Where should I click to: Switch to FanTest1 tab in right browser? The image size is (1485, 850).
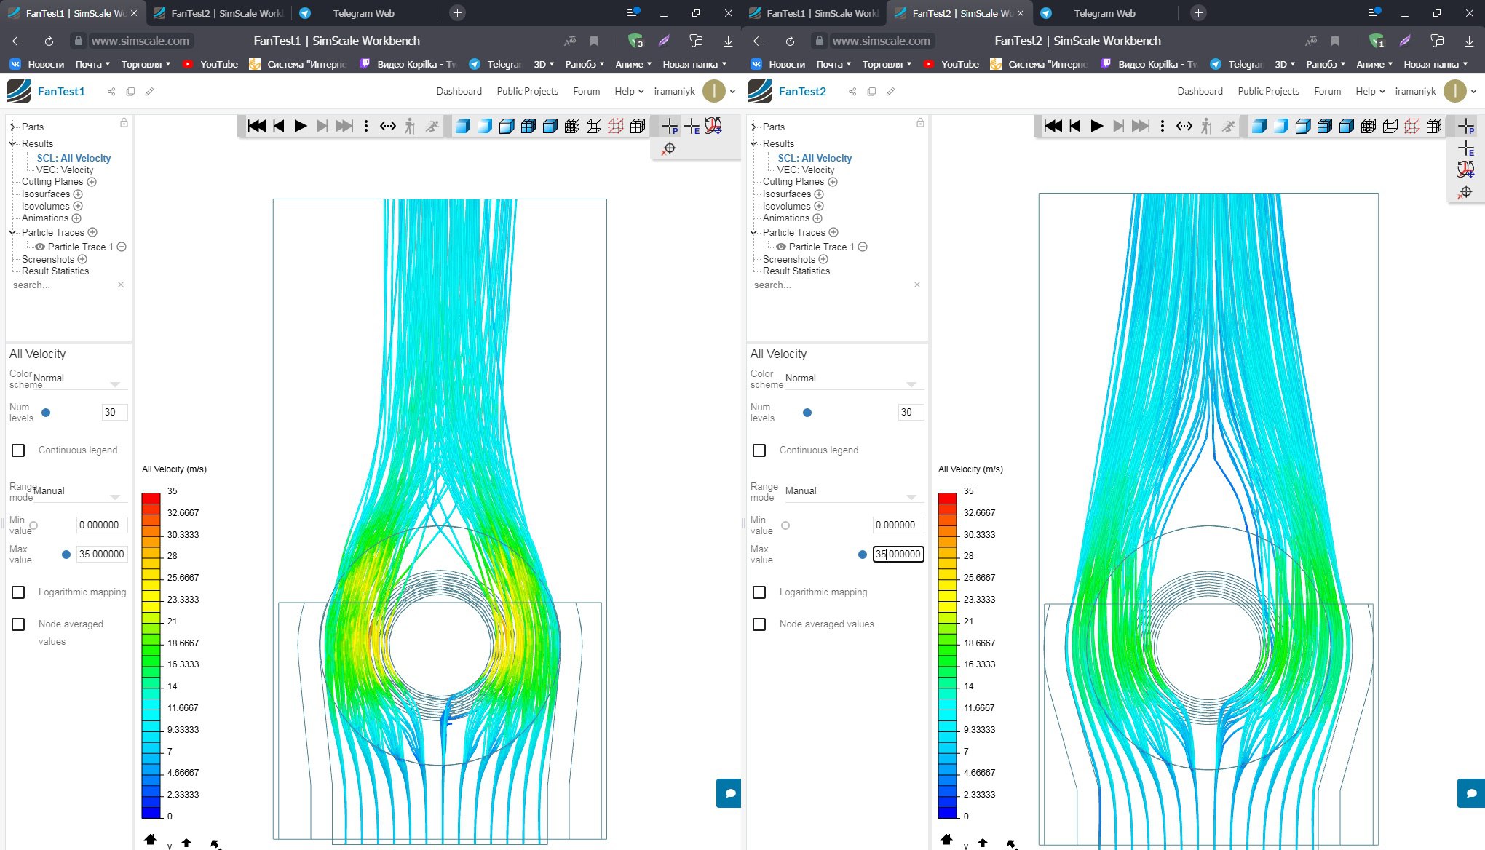click(x=814, y=13)
